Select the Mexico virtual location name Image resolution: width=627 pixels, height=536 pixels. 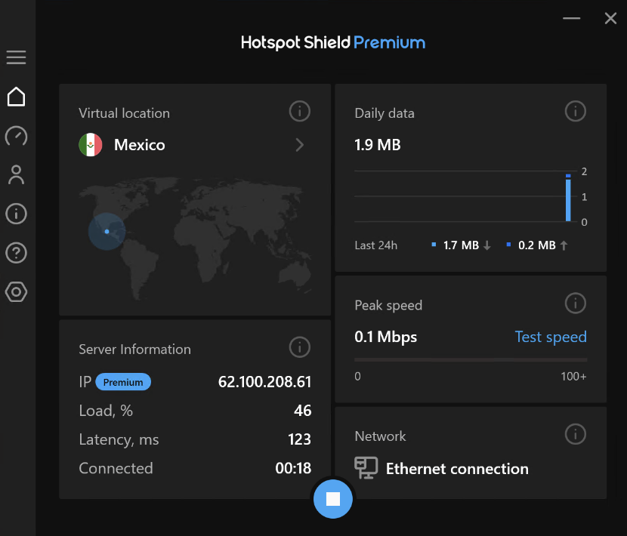coord(140,145)
